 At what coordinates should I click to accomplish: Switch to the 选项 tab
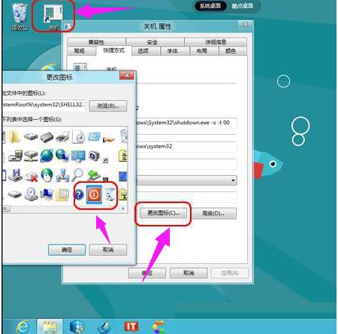tap(146, 50)
